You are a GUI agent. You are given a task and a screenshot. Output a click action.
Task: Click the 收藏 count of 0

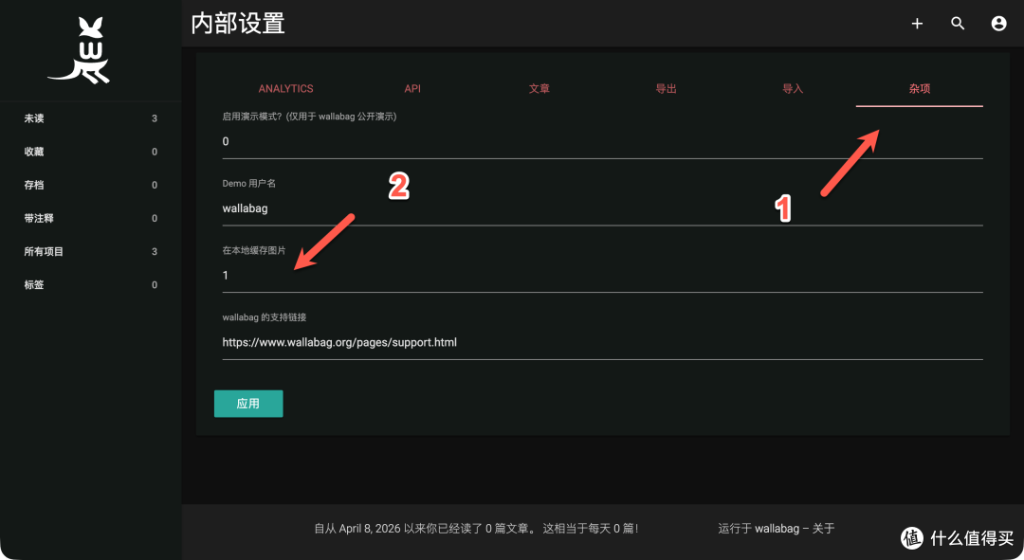[x=155, y=152]
